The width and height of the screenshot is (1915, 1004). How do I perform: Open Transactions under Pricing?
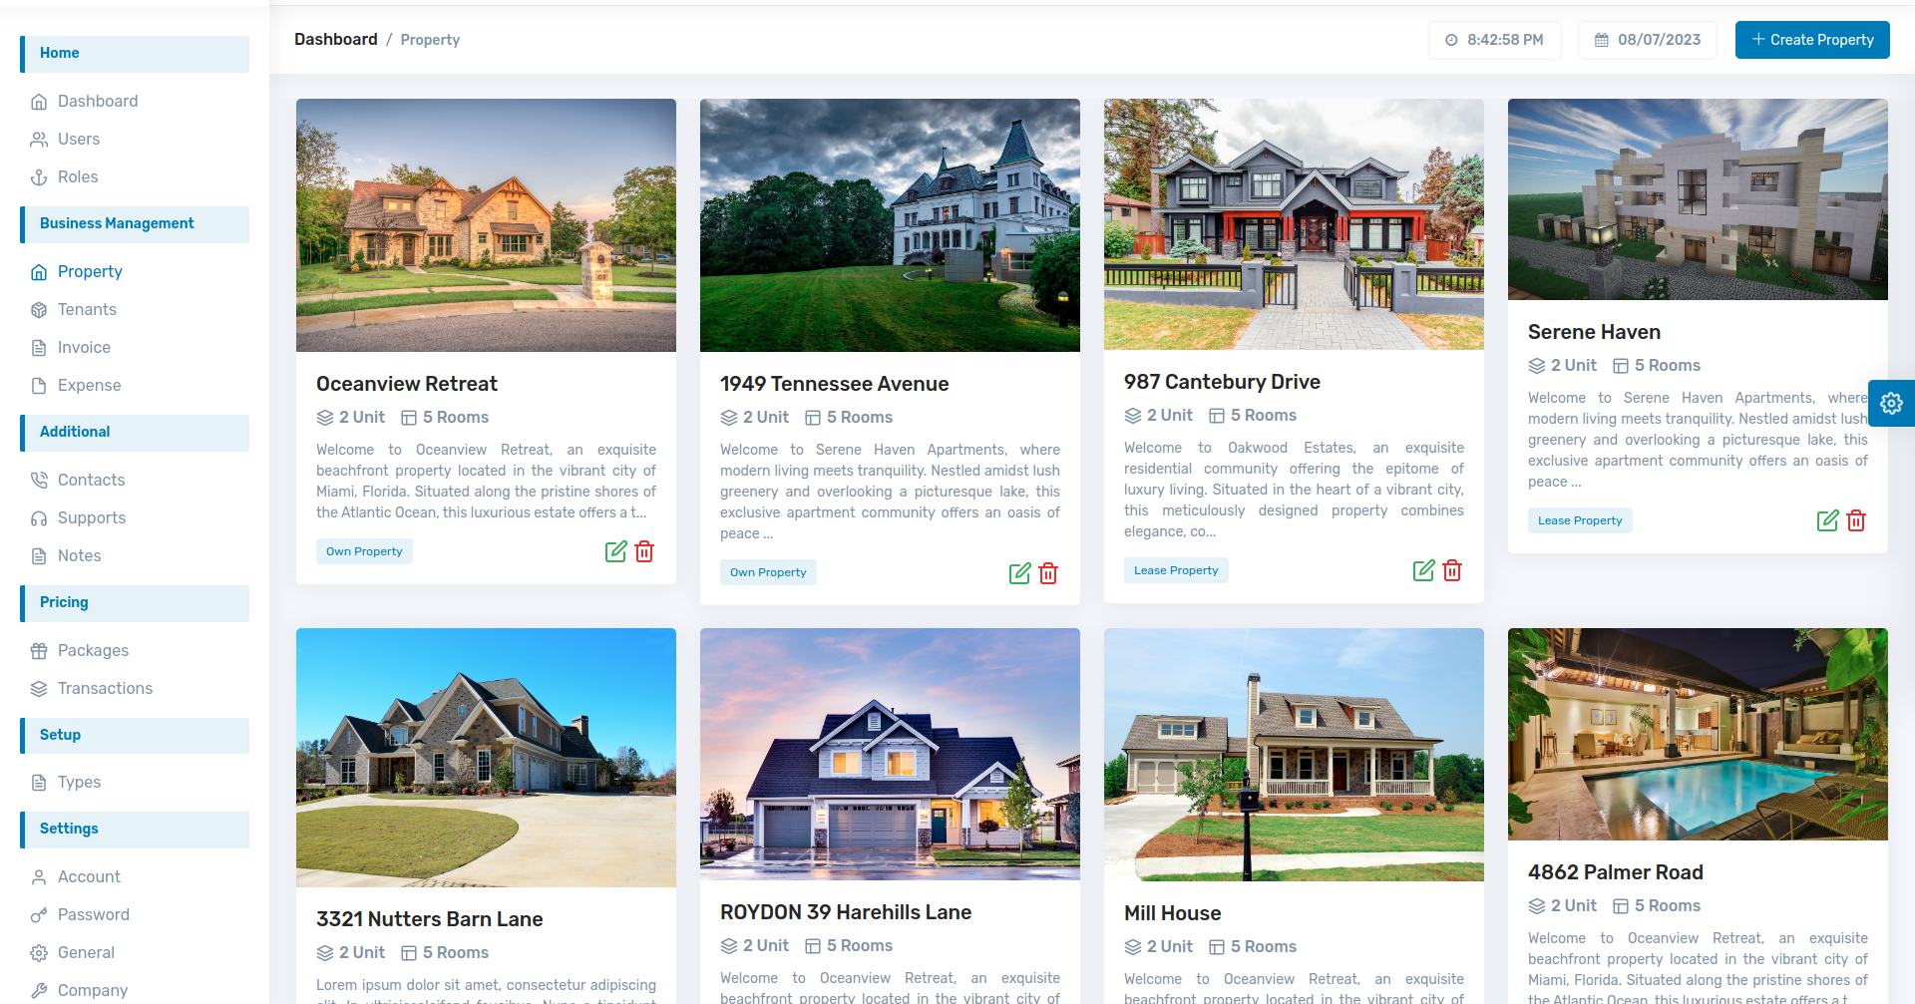[x=105, y=689]
